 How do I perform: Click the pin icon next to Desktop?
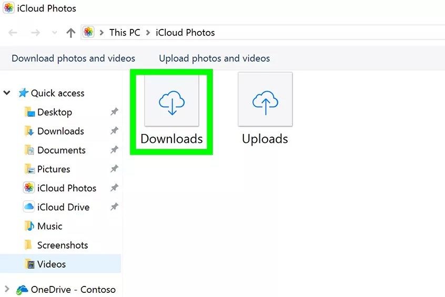[x=114, y=112]
